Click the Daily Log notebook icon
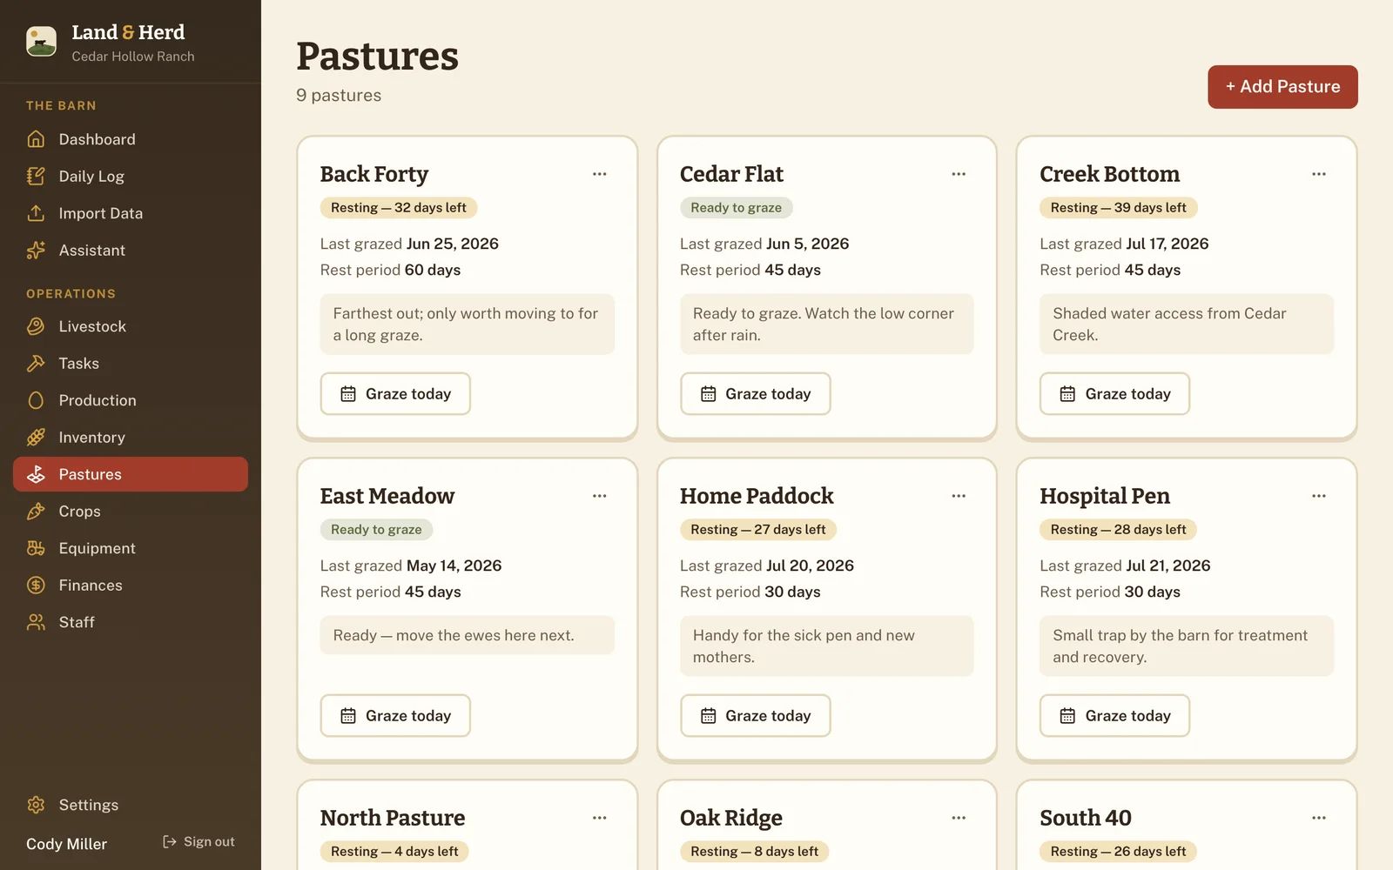The image size is (1393, 870). (x=36, y=176)
